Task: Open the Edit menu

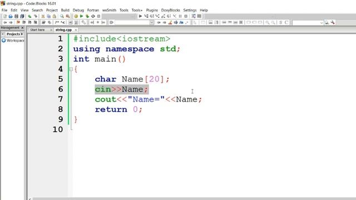Action: coord(14,10)
